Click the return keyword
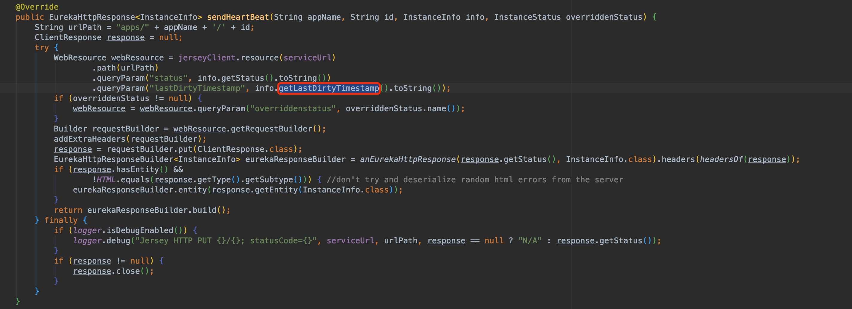852x309 pixels. click(68, 210)
